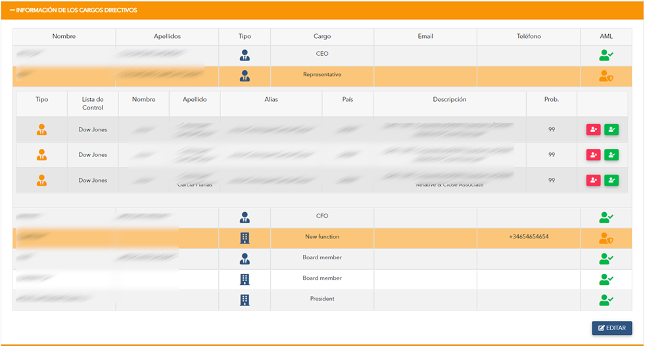This screenshot has width=645, height=346.
Task: Click the green AML verified icon for CEO
Action: (606, 55)
